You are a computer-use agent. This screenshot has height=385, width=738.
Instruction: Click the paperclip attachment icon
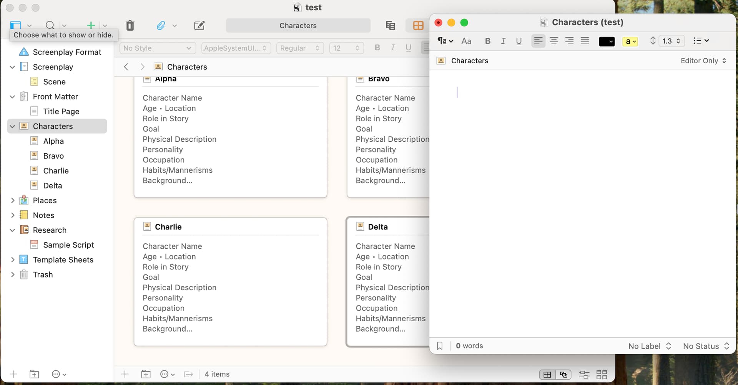point(161,26)
